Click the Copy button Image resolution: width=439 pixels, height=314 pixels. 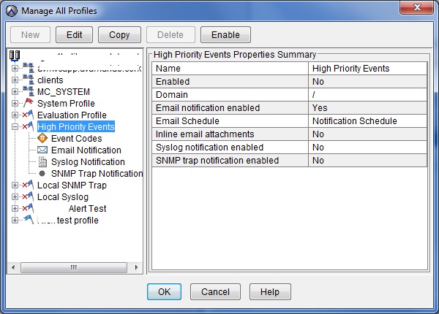click(x=119, y=34)
